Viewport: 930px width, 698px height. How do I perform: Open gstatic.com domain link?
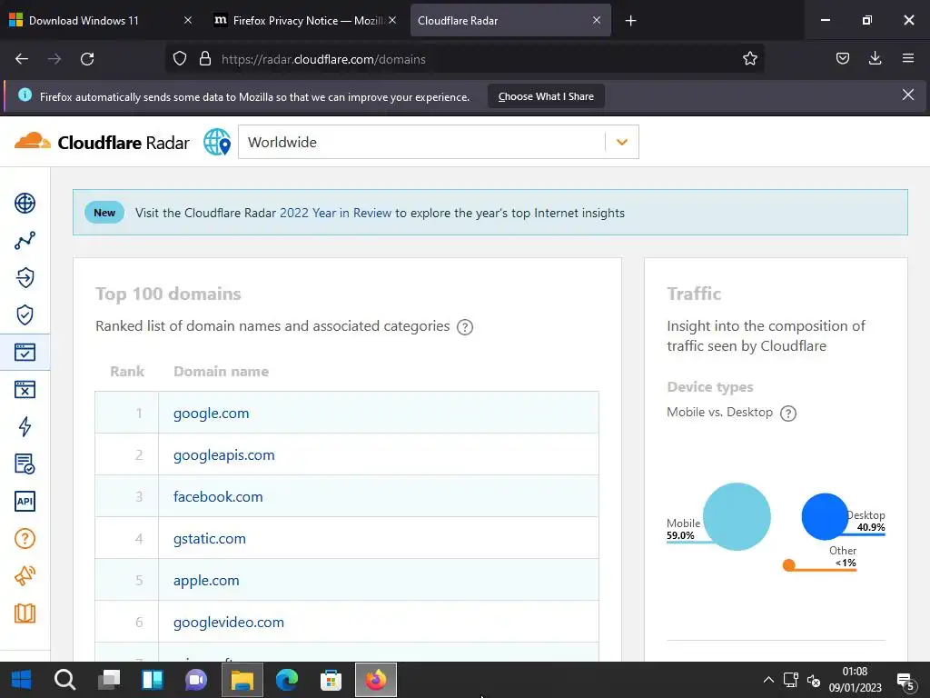coord(210,539)
